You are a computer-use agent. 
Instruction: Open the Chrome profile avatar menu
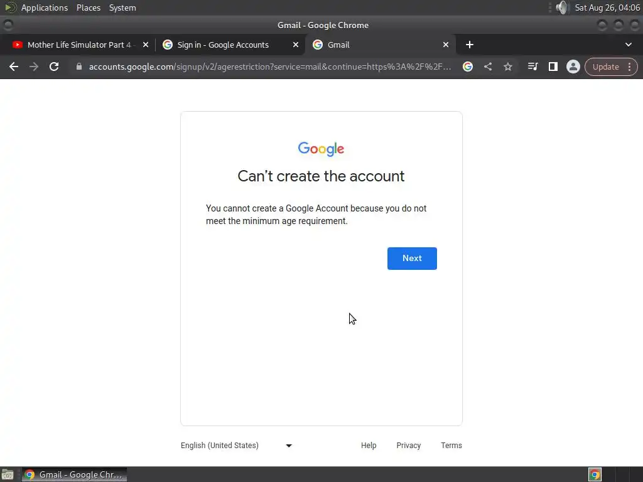pos(573,67)
